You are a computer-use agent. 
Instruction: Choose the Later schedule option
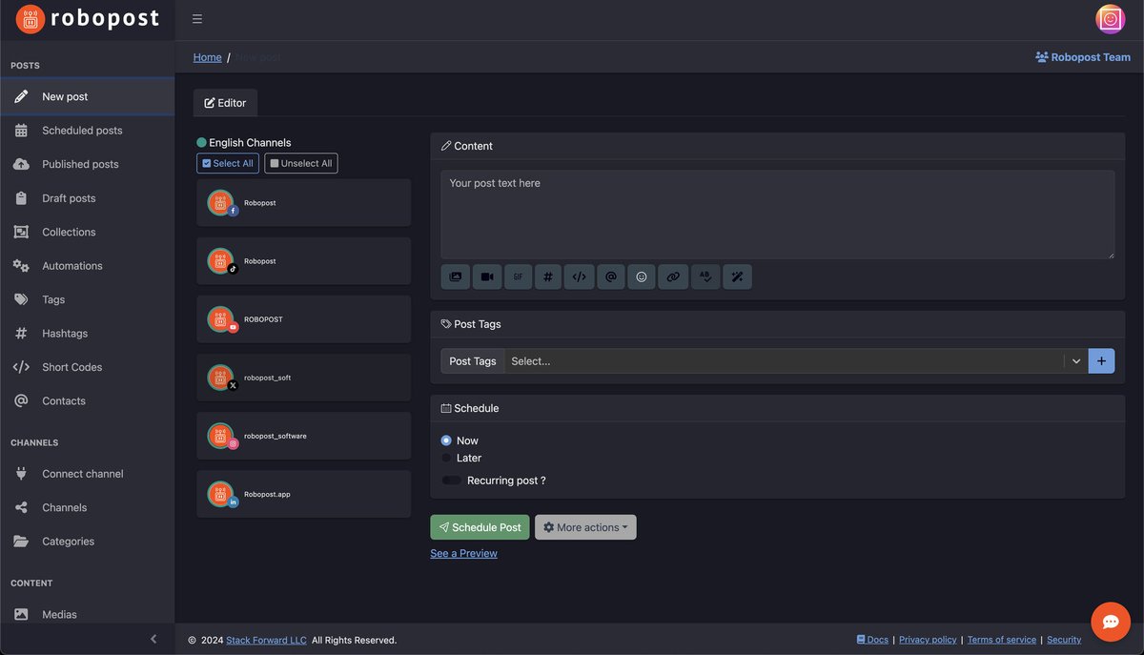click(x=445, y=458)
